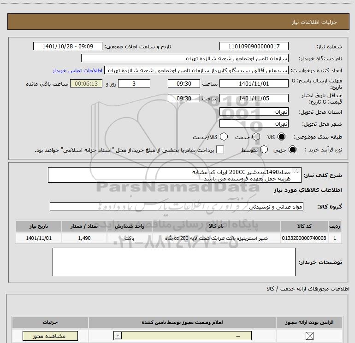Select the کالا radio button

point(281,137)
